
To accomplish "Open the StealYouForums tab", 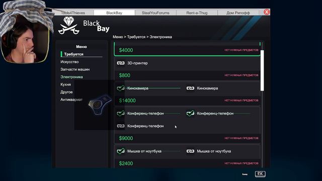I will (155, 13).
